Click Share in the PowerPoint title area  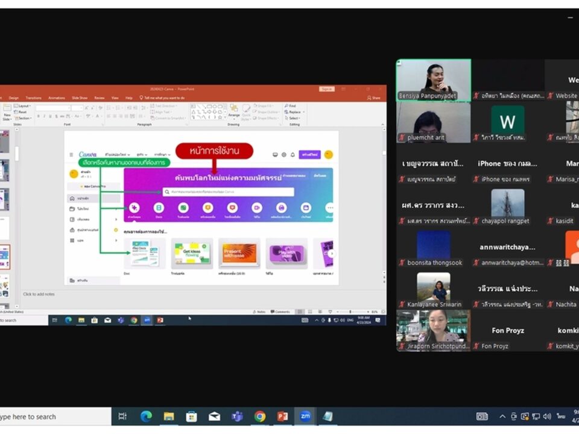374,98
